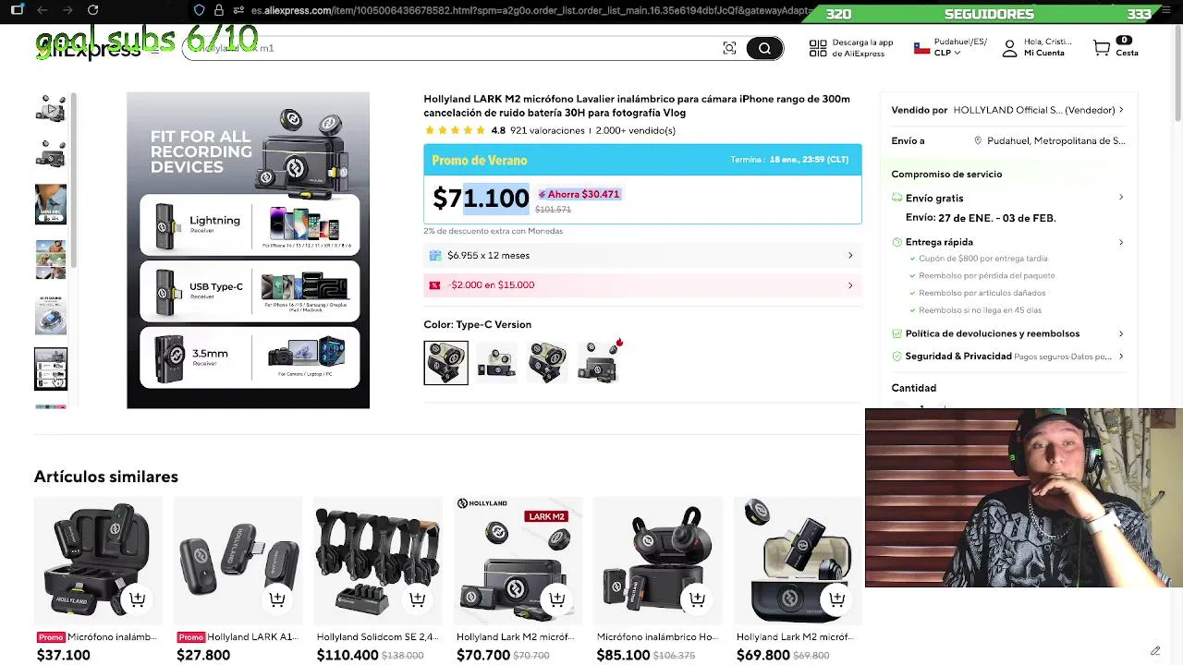Click the padlock site security icon
The width and height of the screenshot is (1183, 665).
coord(219,10)
